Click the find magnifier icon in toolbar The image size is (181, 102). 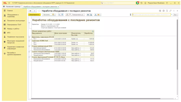pos(59,14)
